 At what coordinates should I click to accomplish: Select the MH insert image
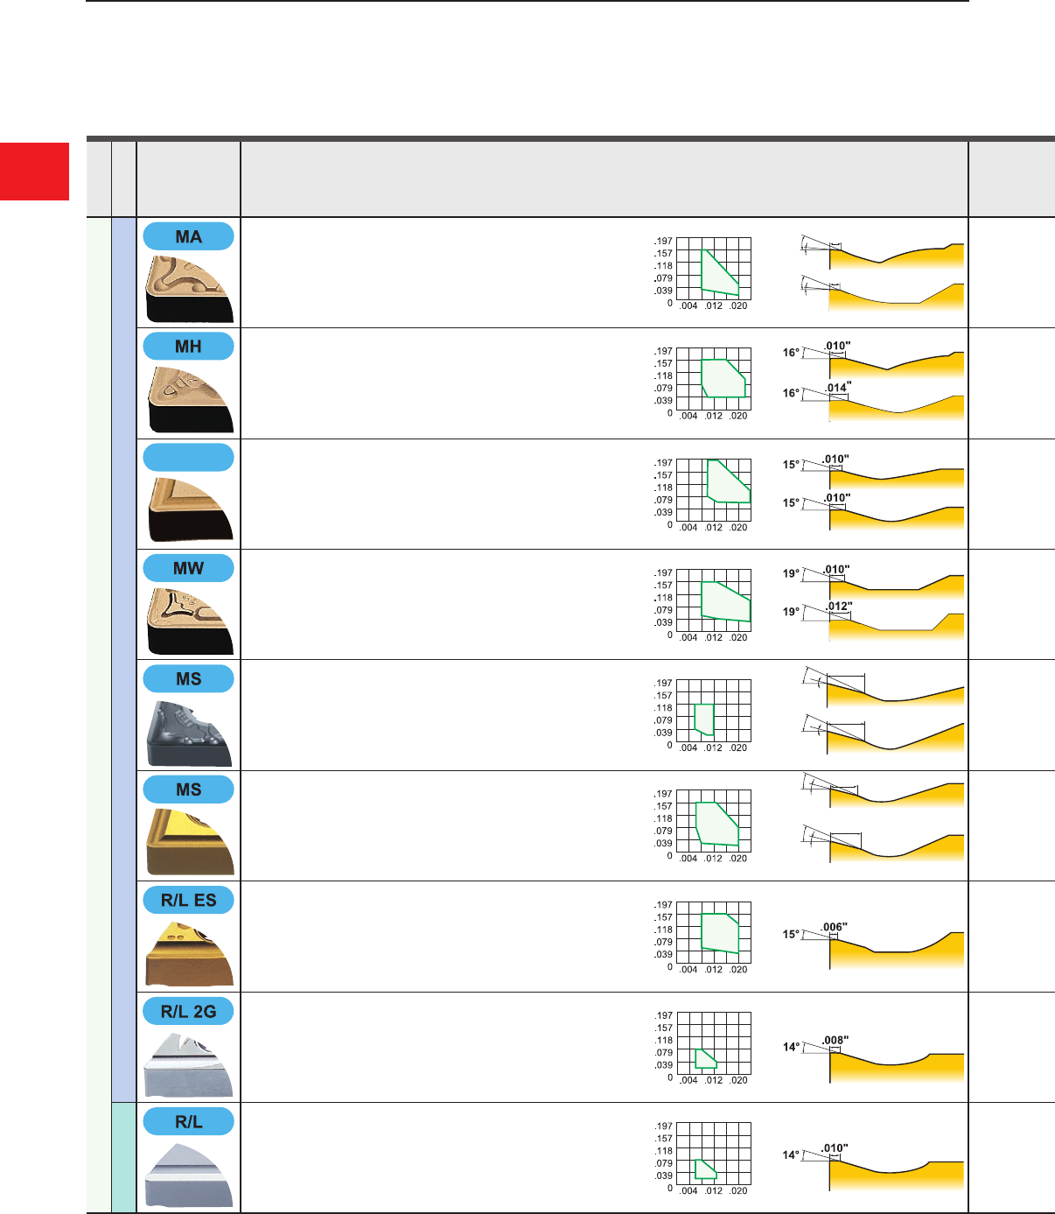click(x=189, y=399)
